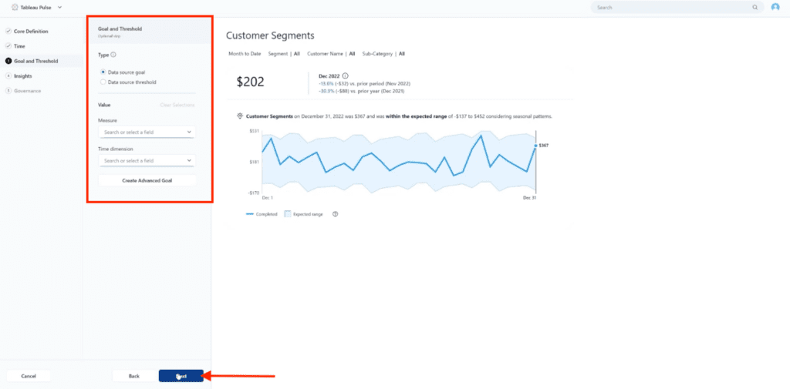
Task: Go to the Time step
Action: 19,46
